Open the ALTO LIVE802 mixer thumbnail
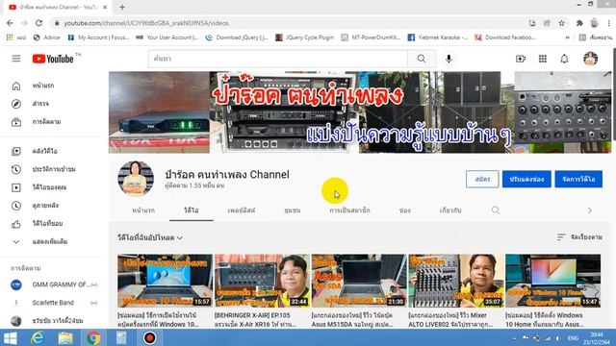 click(456, 281)
